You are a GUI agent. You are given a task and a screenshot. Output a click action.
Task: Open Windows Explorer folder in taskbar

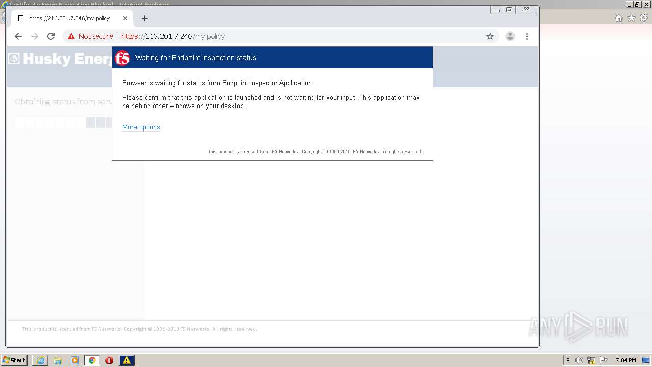click(x=58, y=360)
